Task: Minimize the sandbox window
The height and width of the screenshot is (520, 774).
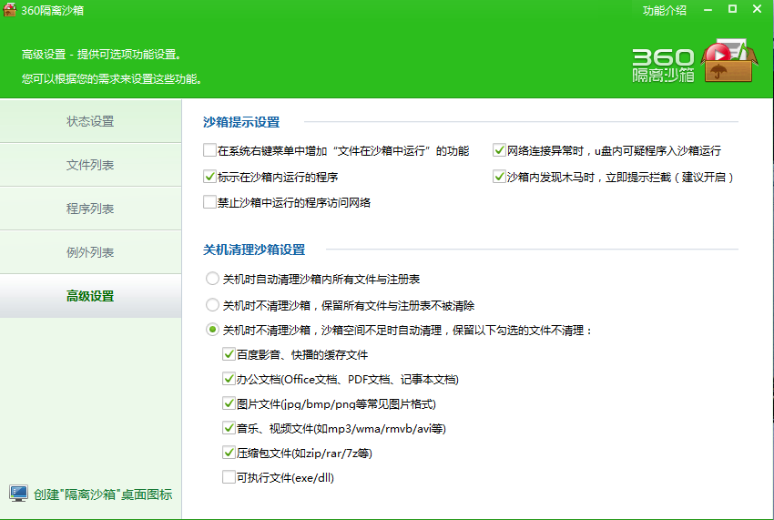Action: [x=708, y=10]
